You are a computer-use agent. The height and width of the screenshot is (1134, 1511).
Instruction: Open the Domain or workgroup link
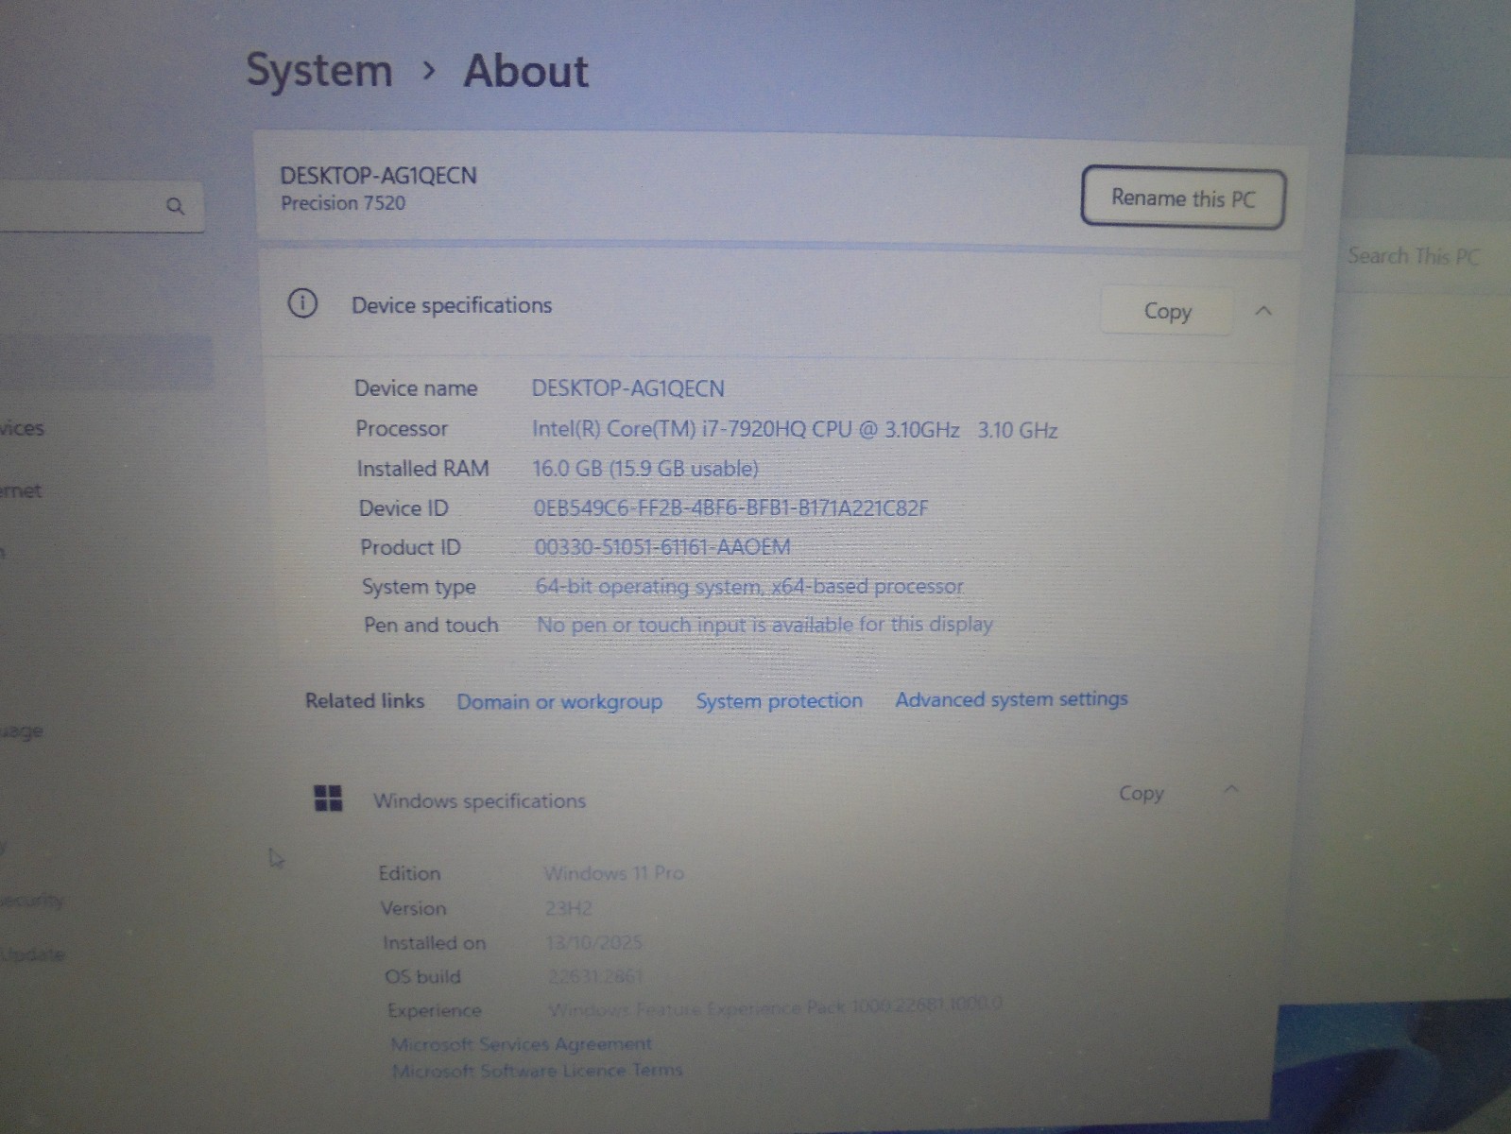tap(559, 701)
